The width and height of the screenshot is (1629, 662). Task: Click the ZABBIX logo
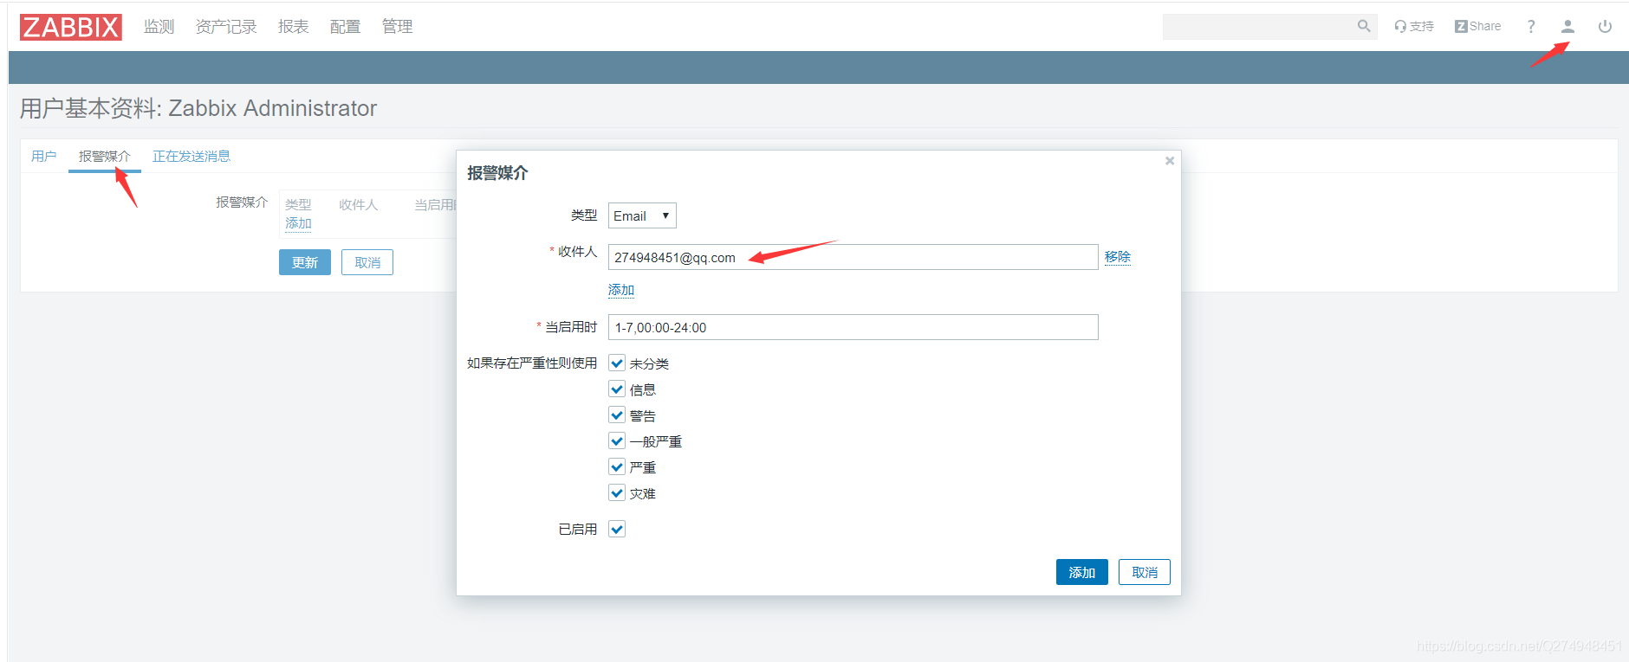pyautogui.click(x=71, y=27)
